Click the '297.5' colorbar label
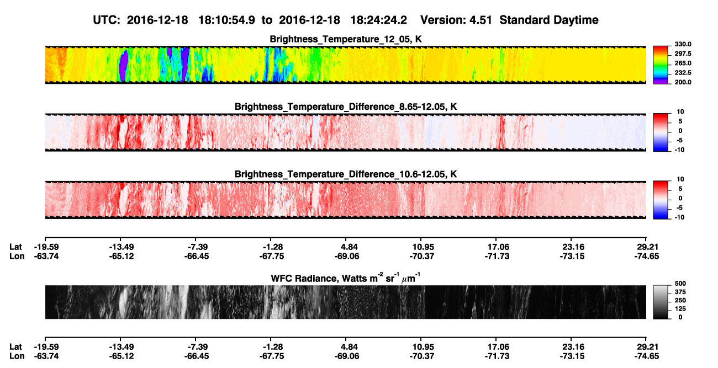 (x=682, y=54)
